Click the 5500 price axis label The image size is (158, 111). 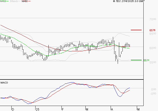click(x=153, y=62)
